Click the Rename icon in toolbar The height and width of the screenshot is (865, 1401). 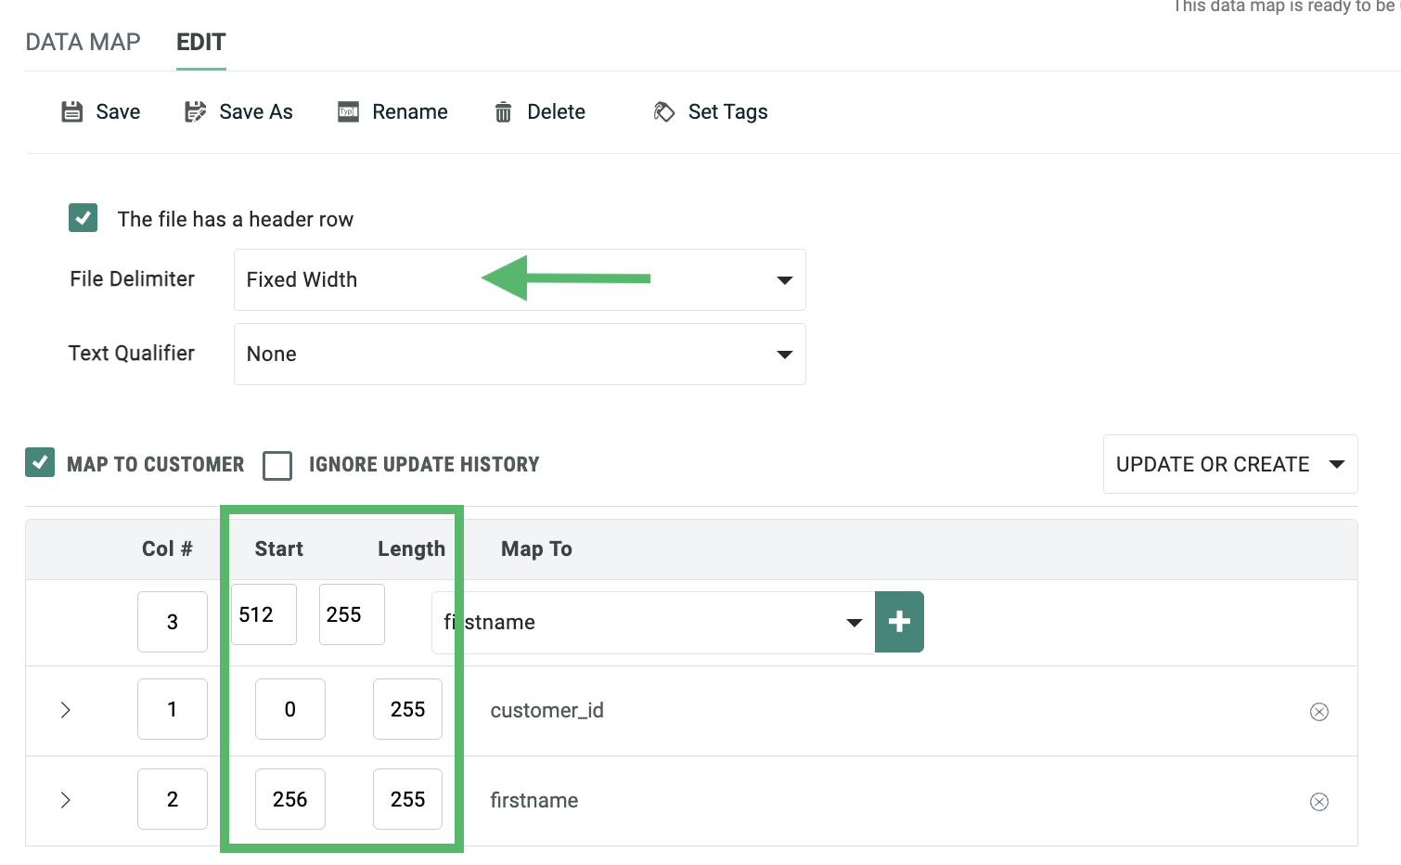[348, 112]
